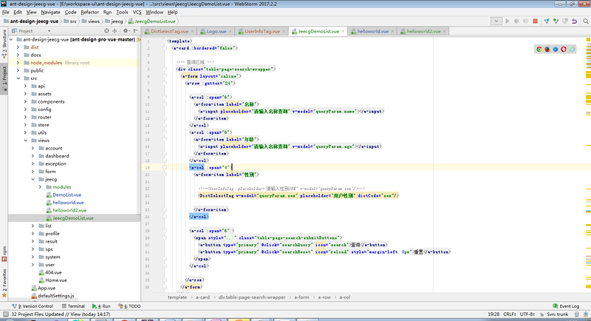This screenshot has width=591, height=321.
Task: Open the Refactor menu
Action: [x=89, y=13]
